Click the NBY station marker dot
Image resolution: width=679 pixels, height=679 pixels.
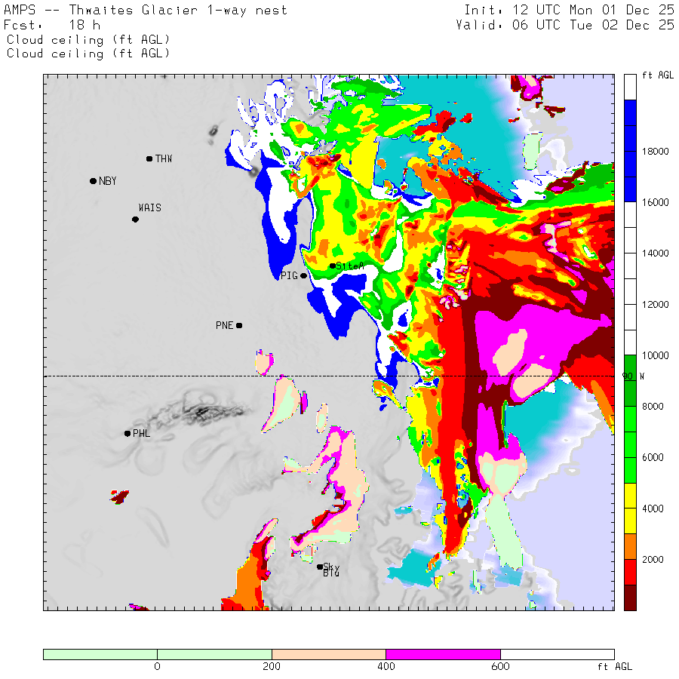[x=93, y=181]
